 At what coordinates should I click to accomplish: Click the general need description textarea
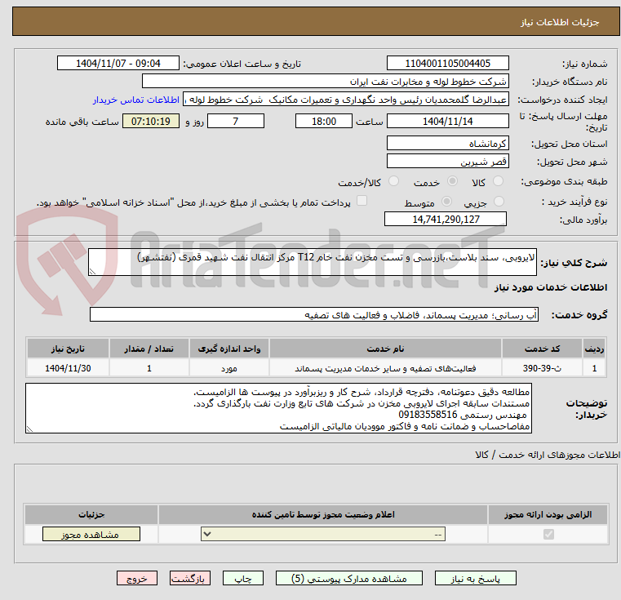313,262
